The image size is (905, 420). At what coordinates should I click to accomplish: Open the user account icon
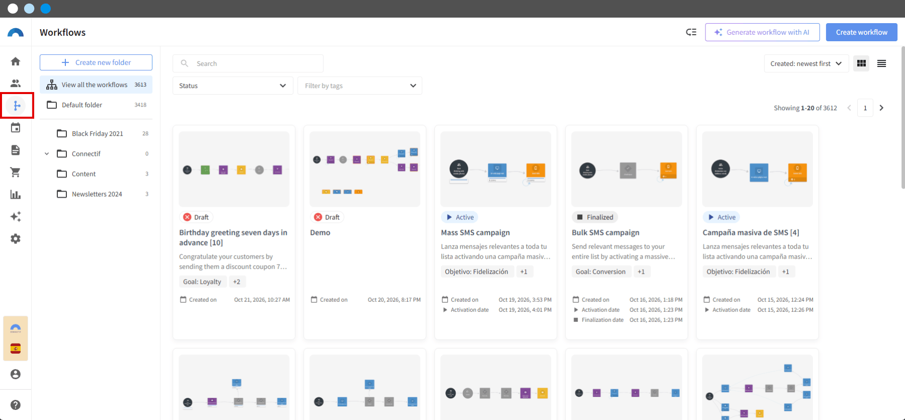coord(16,374)
